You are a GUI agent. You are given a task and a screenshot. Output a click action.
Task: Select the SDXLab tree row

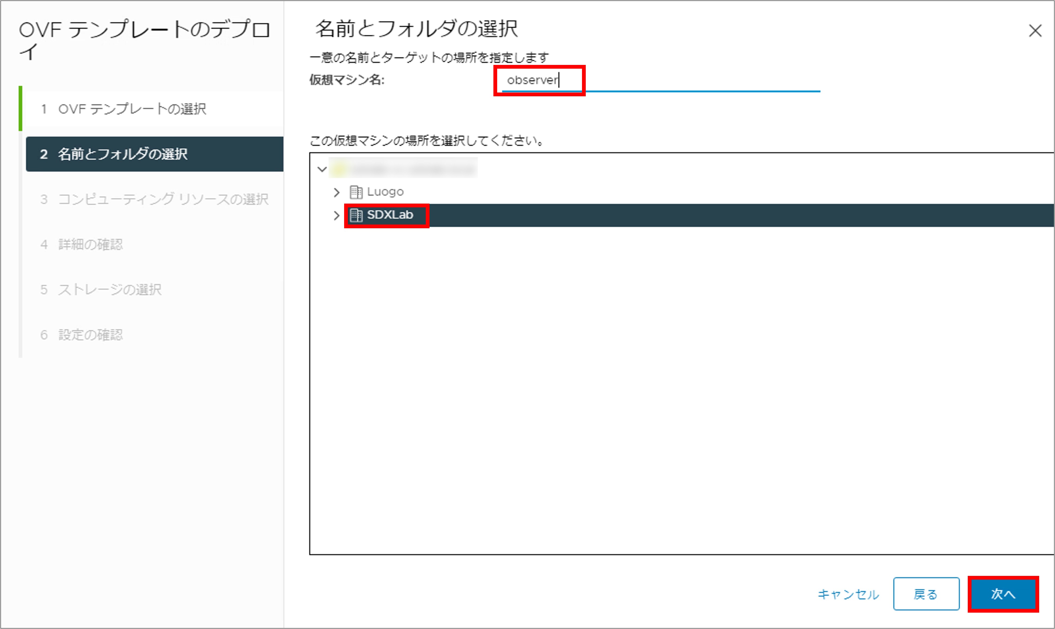point(682,215)
